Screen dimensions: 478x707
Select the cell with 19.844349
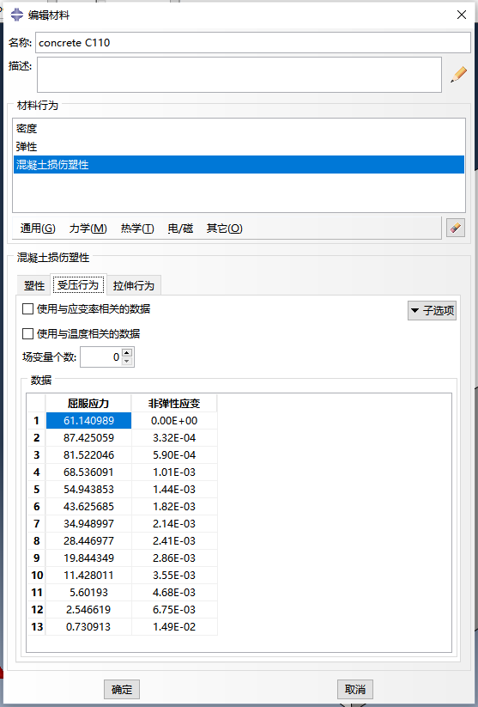click(x=88, y=558)
